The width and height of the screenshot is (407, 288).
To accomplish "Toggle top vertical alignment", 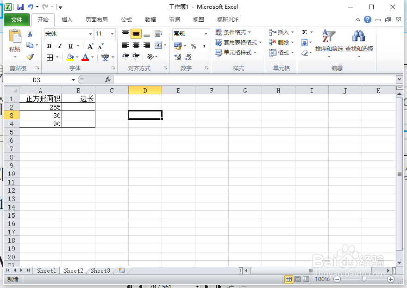I will pyautogui.click(x=125, y=33).
